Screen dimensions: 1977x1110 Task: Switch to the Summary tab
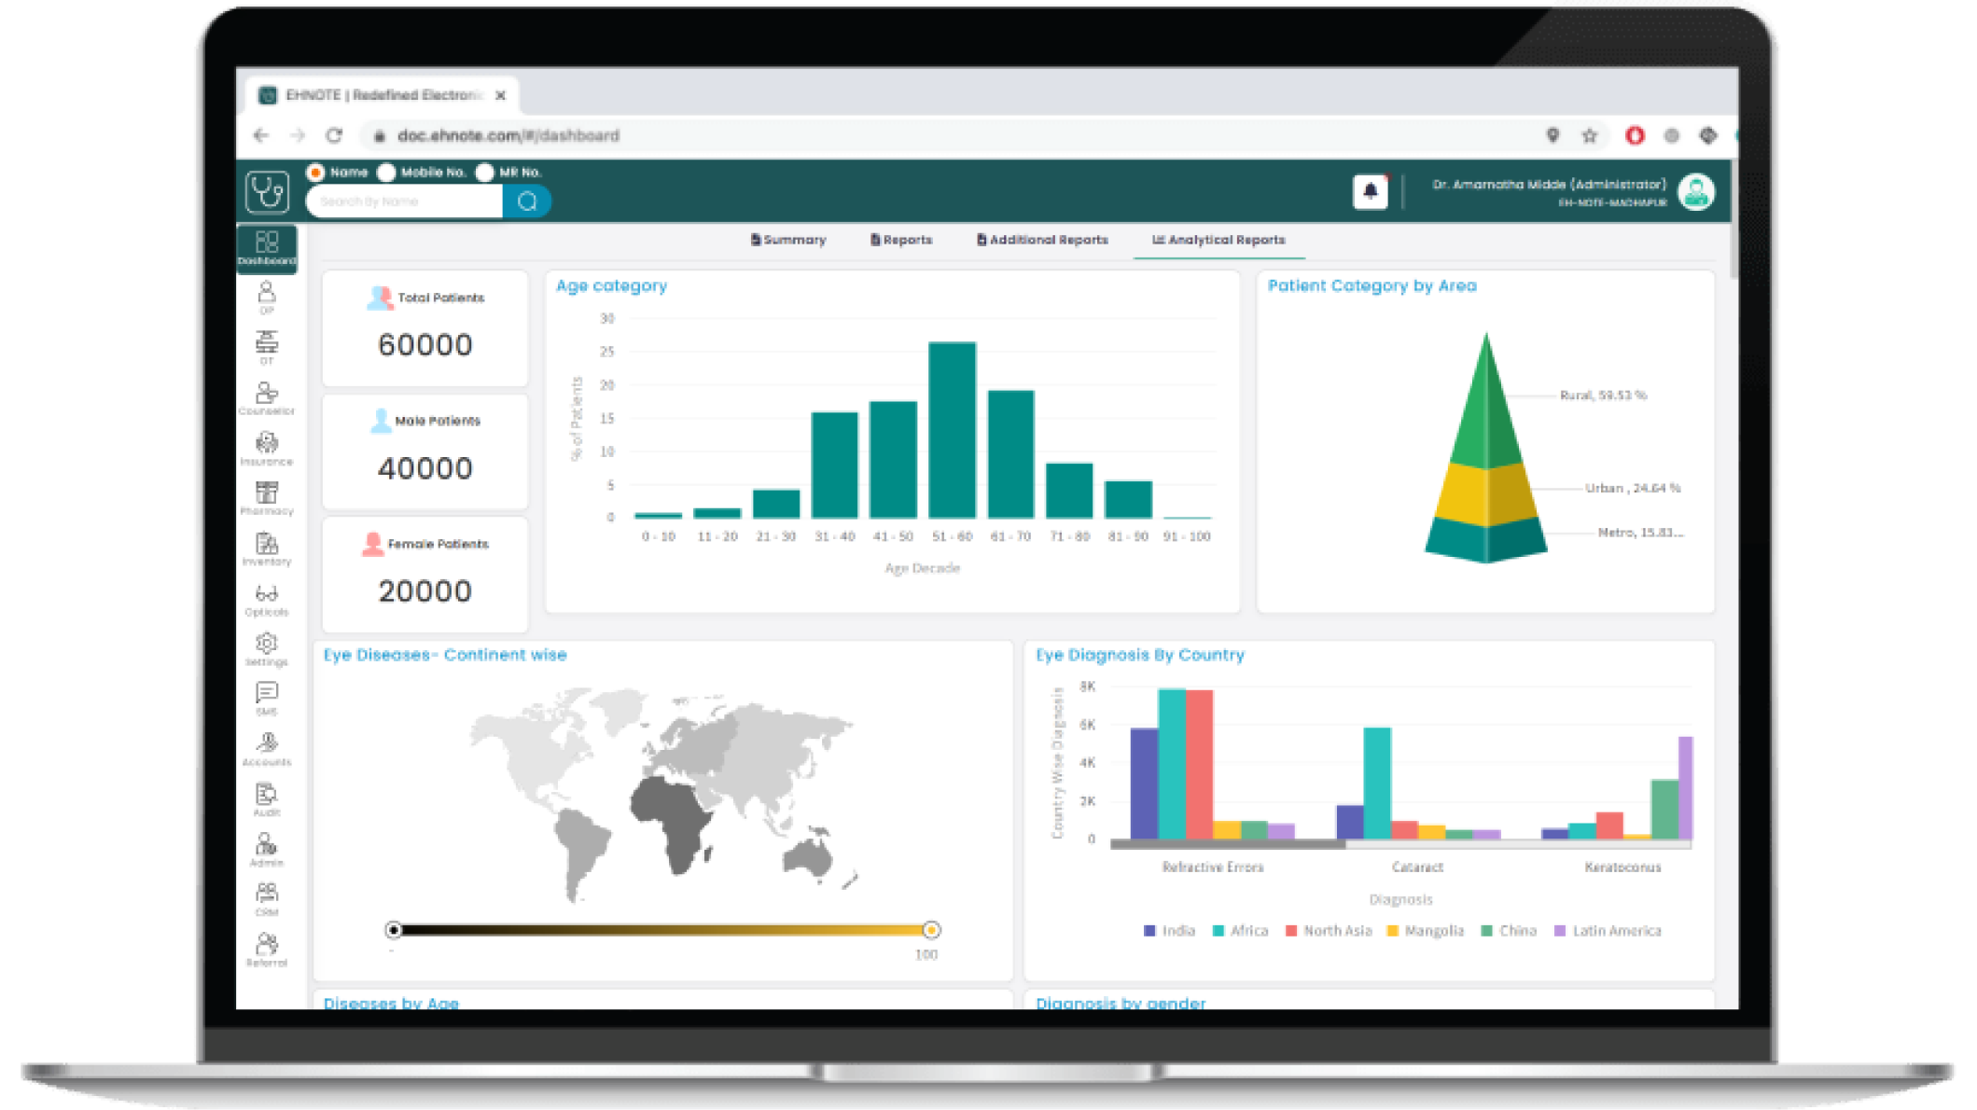[789, 240]
